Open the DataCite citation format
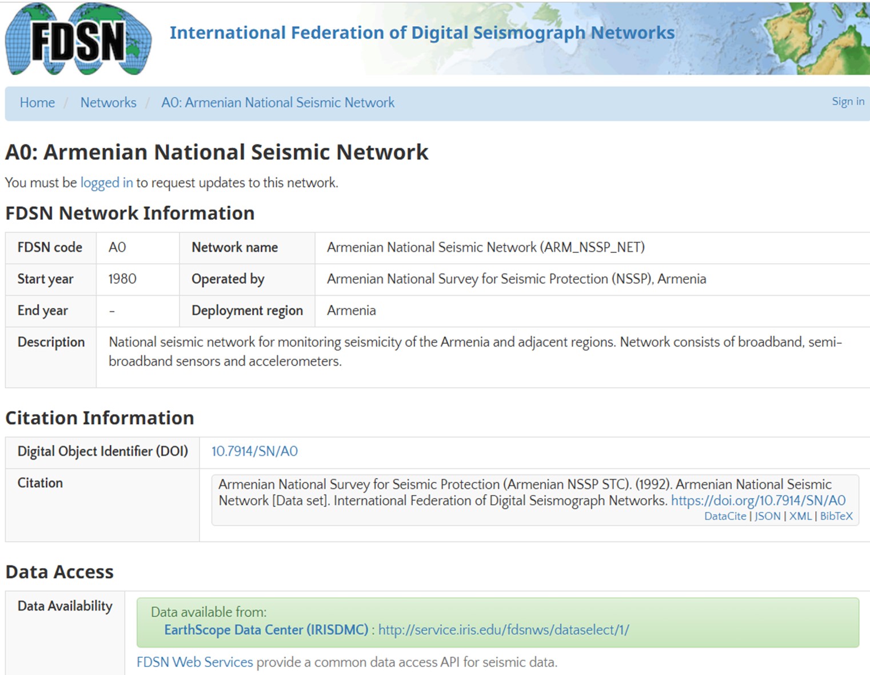Image resolution: width=870 pixels, height=675 pixels. pos(725,516)
